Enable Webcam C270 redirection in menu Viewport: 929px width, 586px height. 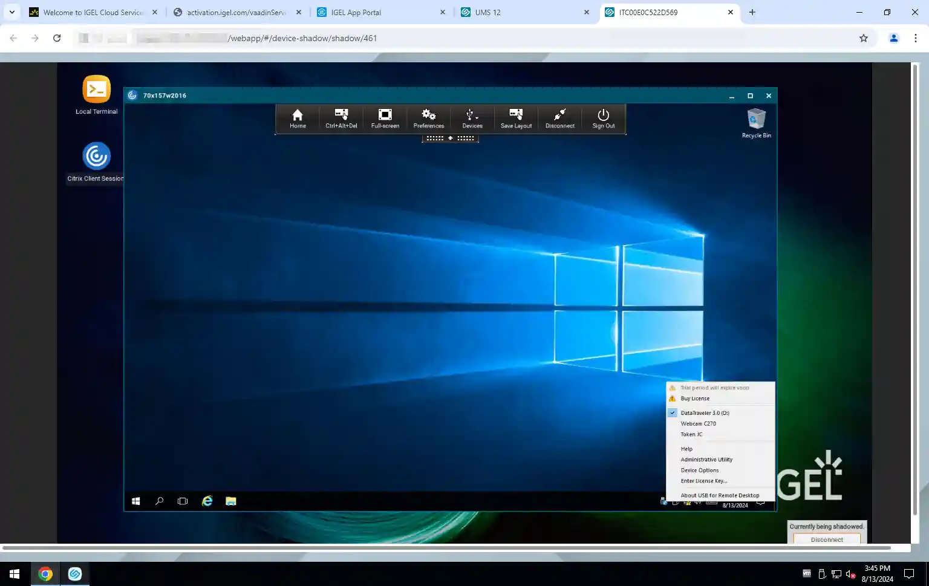[698, 424]
